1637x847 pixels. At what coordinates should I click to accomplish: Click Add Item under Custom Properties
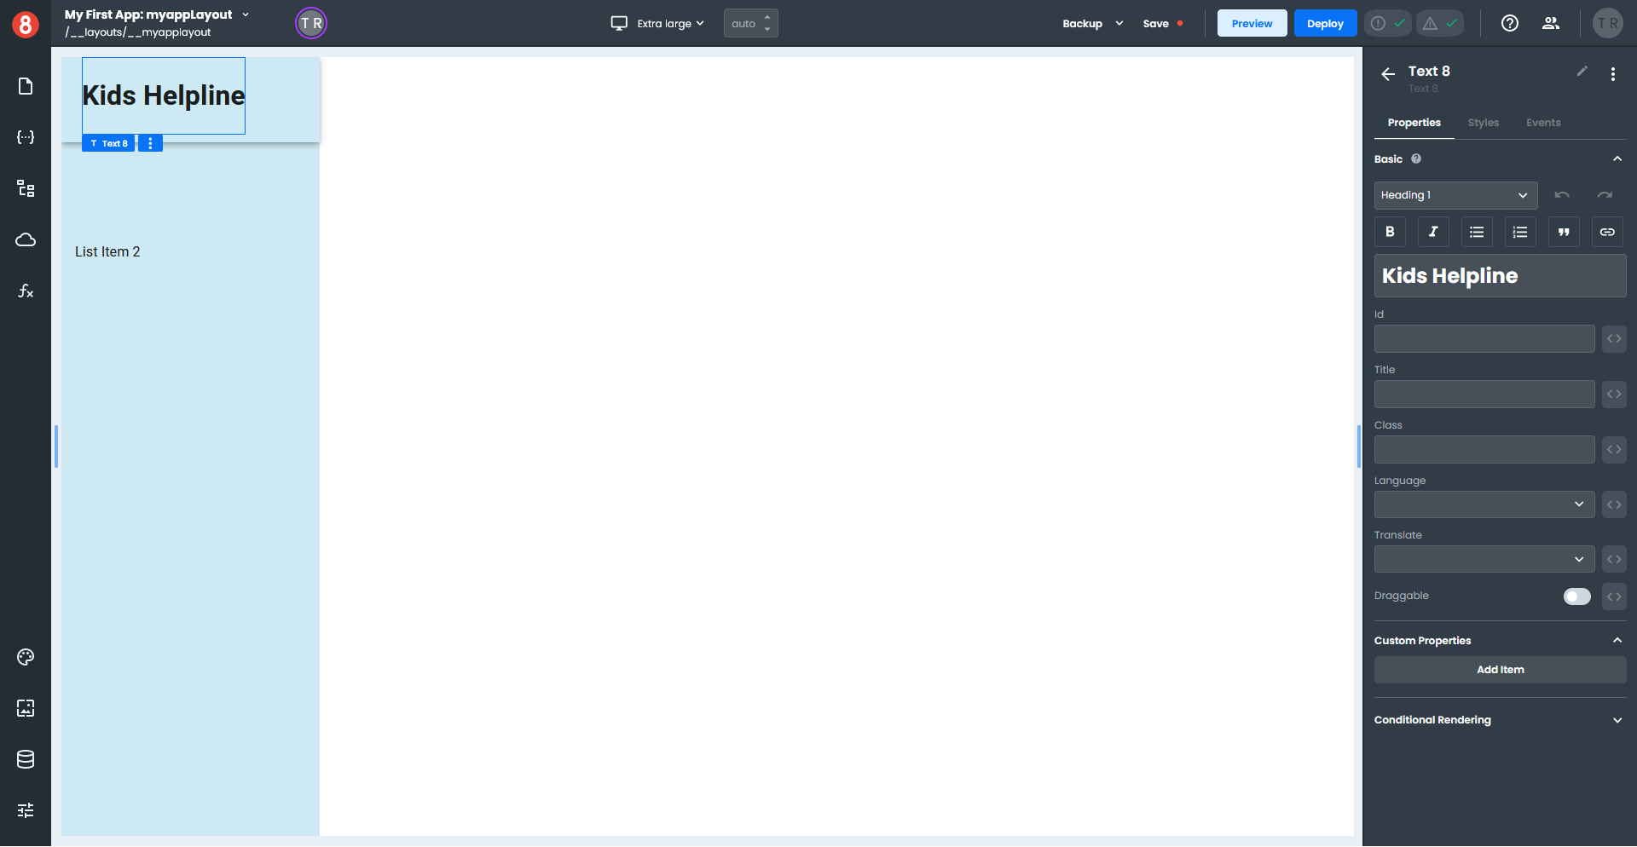(x=1499, y=670)
